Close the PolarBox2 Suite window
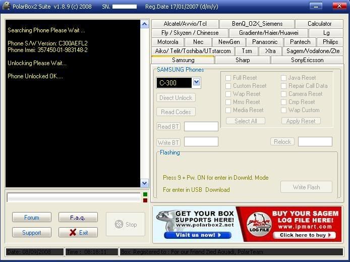The width and height of the screenshot is (350, 262). tap(339, 6)
